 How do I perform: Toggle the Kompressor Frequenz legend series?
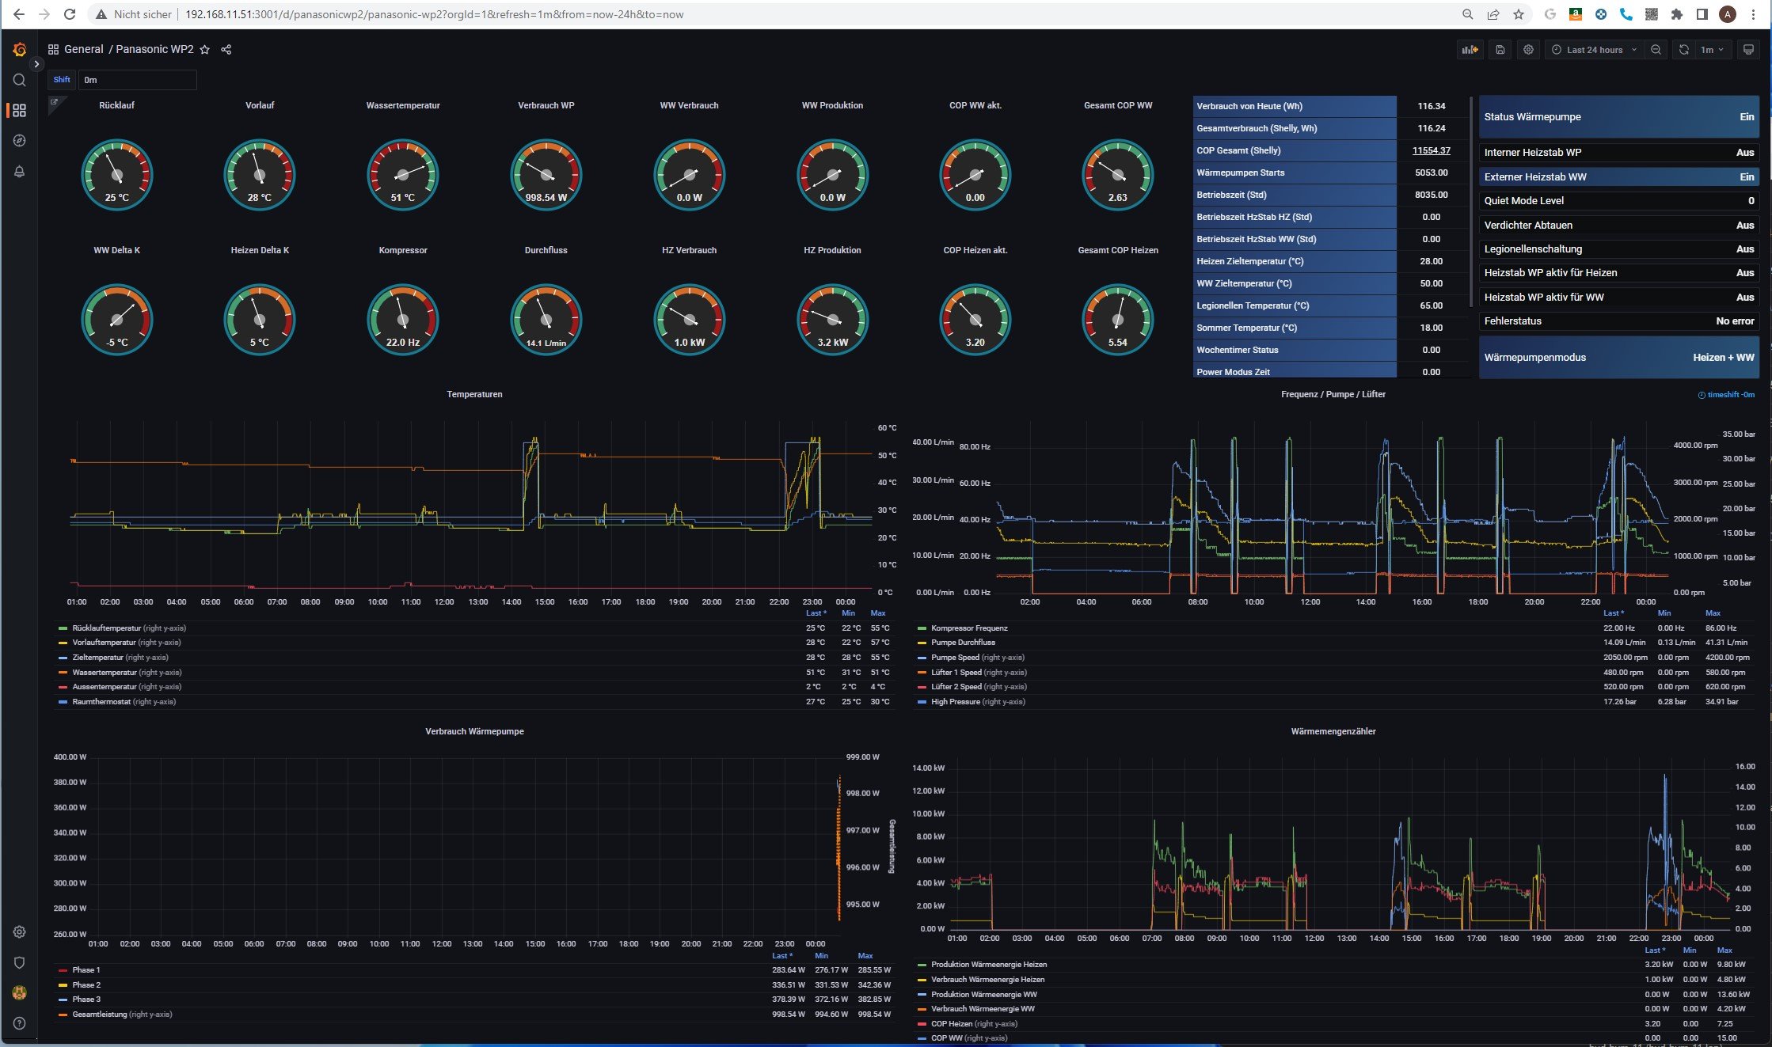[x=969, y=628]
